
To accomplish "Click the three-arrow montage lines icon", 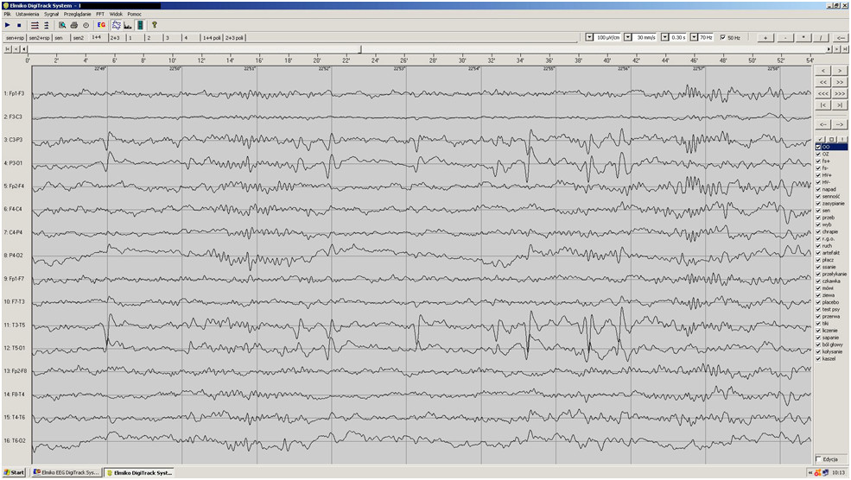I will click(x=35, y=25).
